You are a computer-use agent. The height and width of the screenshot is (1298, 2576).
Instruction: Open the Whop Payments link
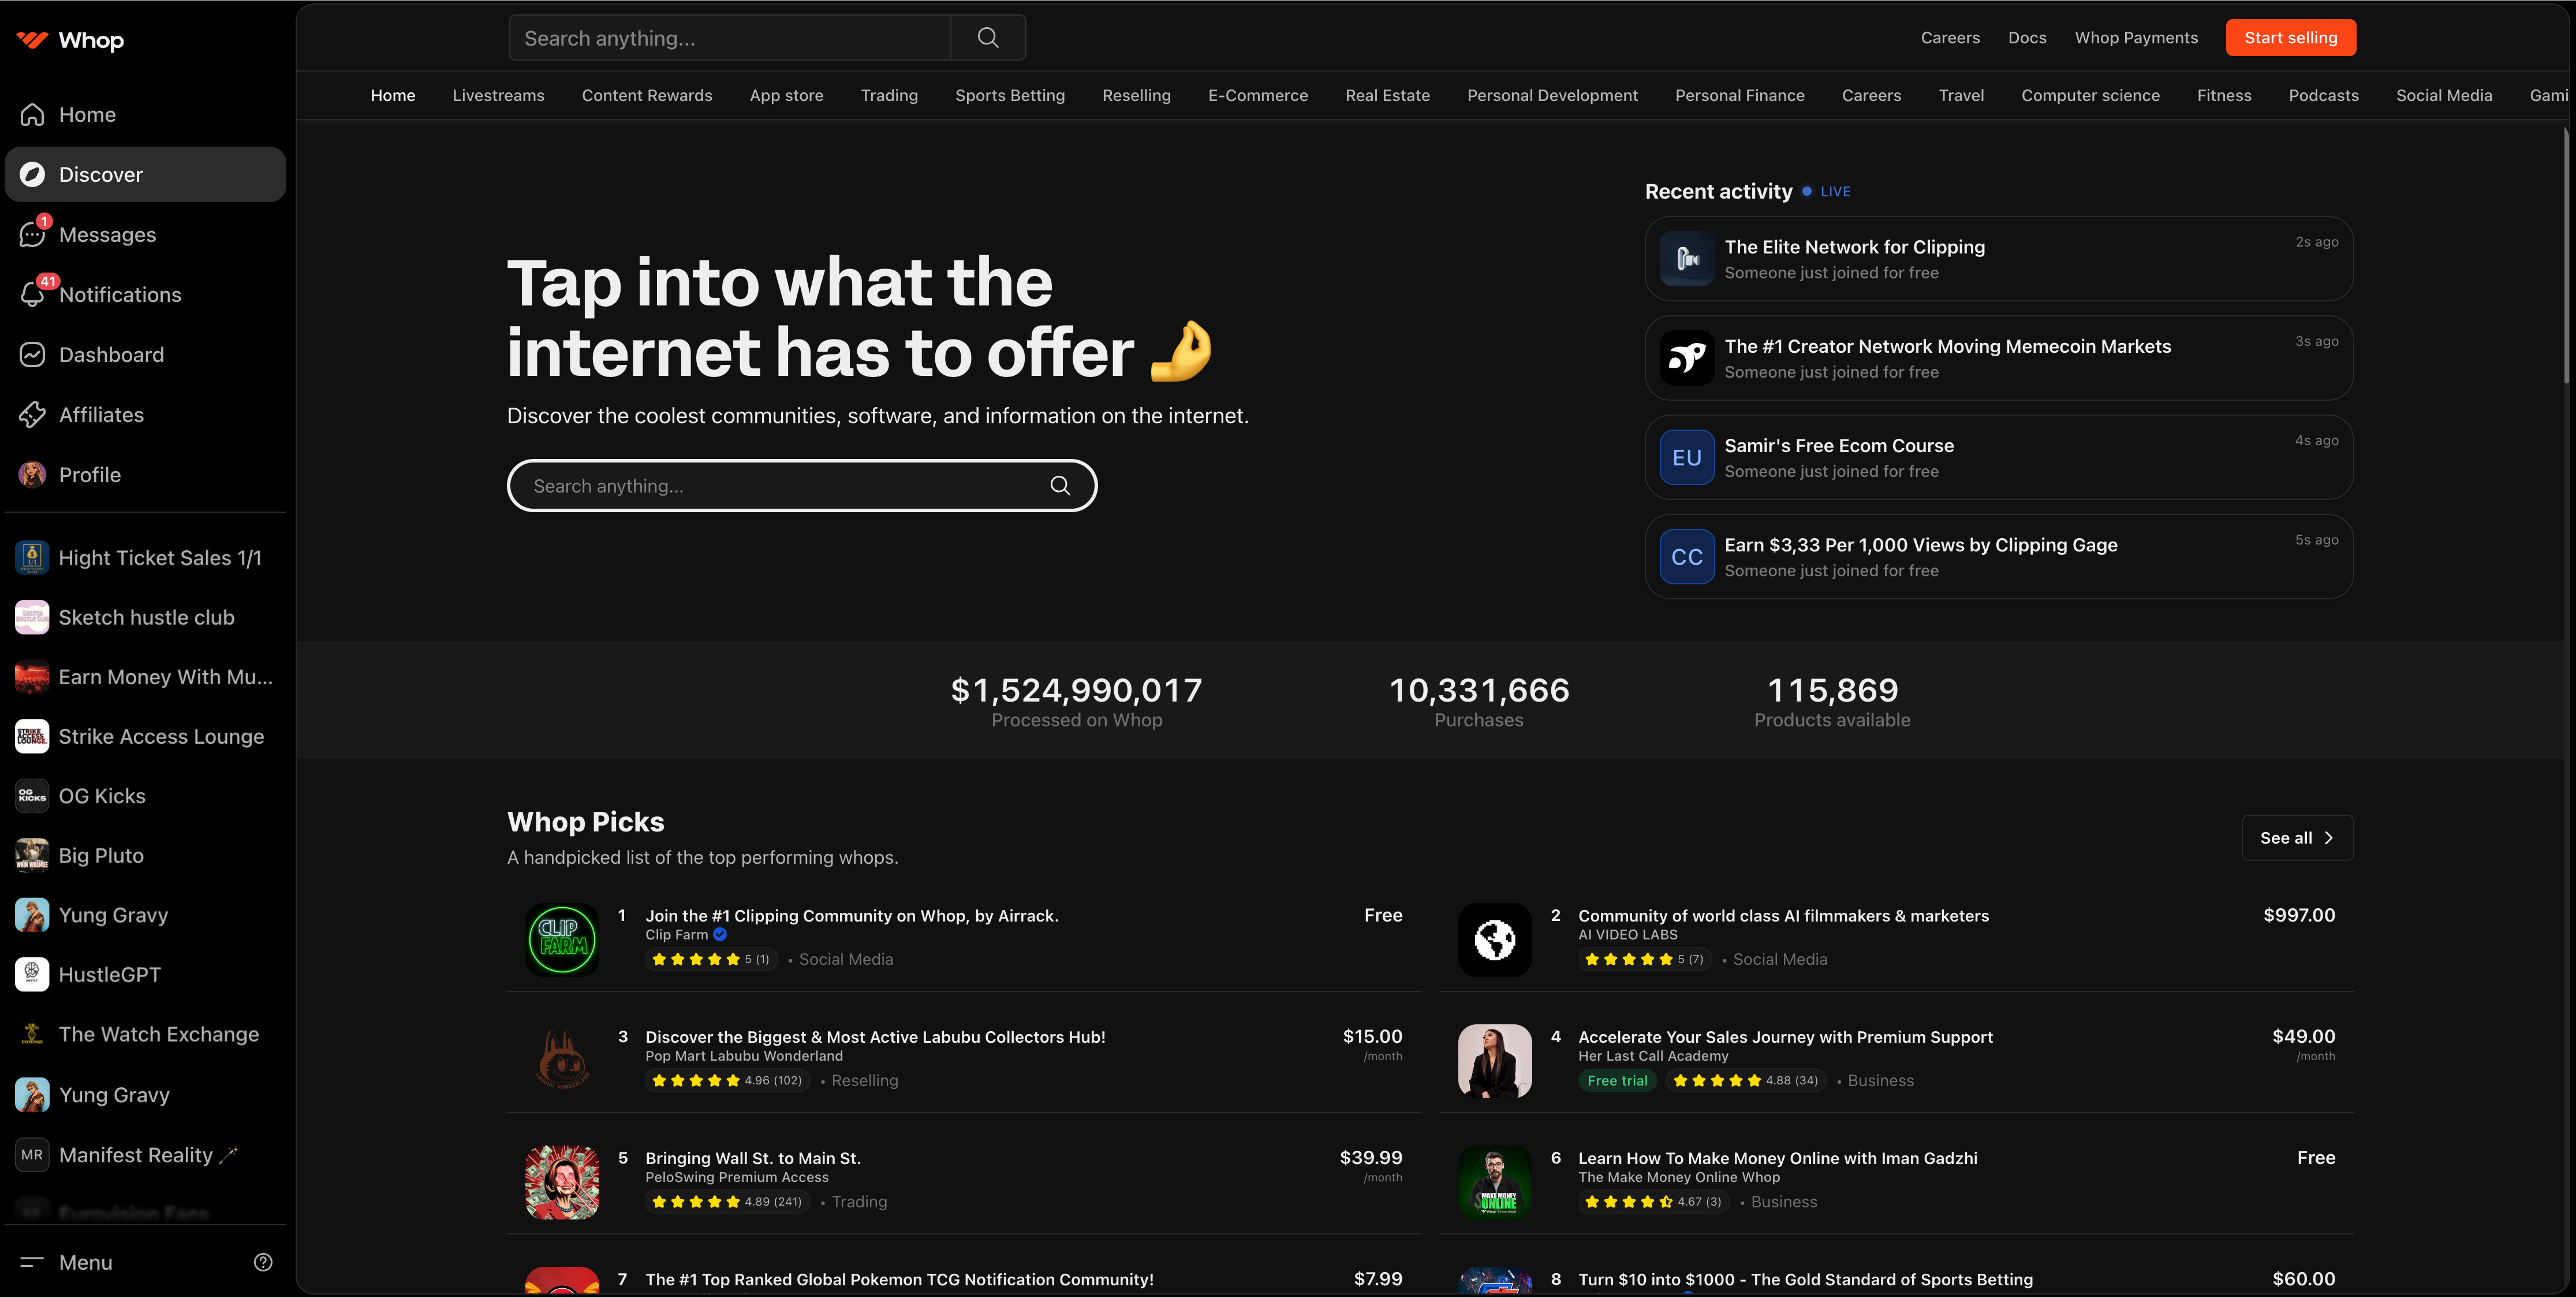click(2136, 38)
